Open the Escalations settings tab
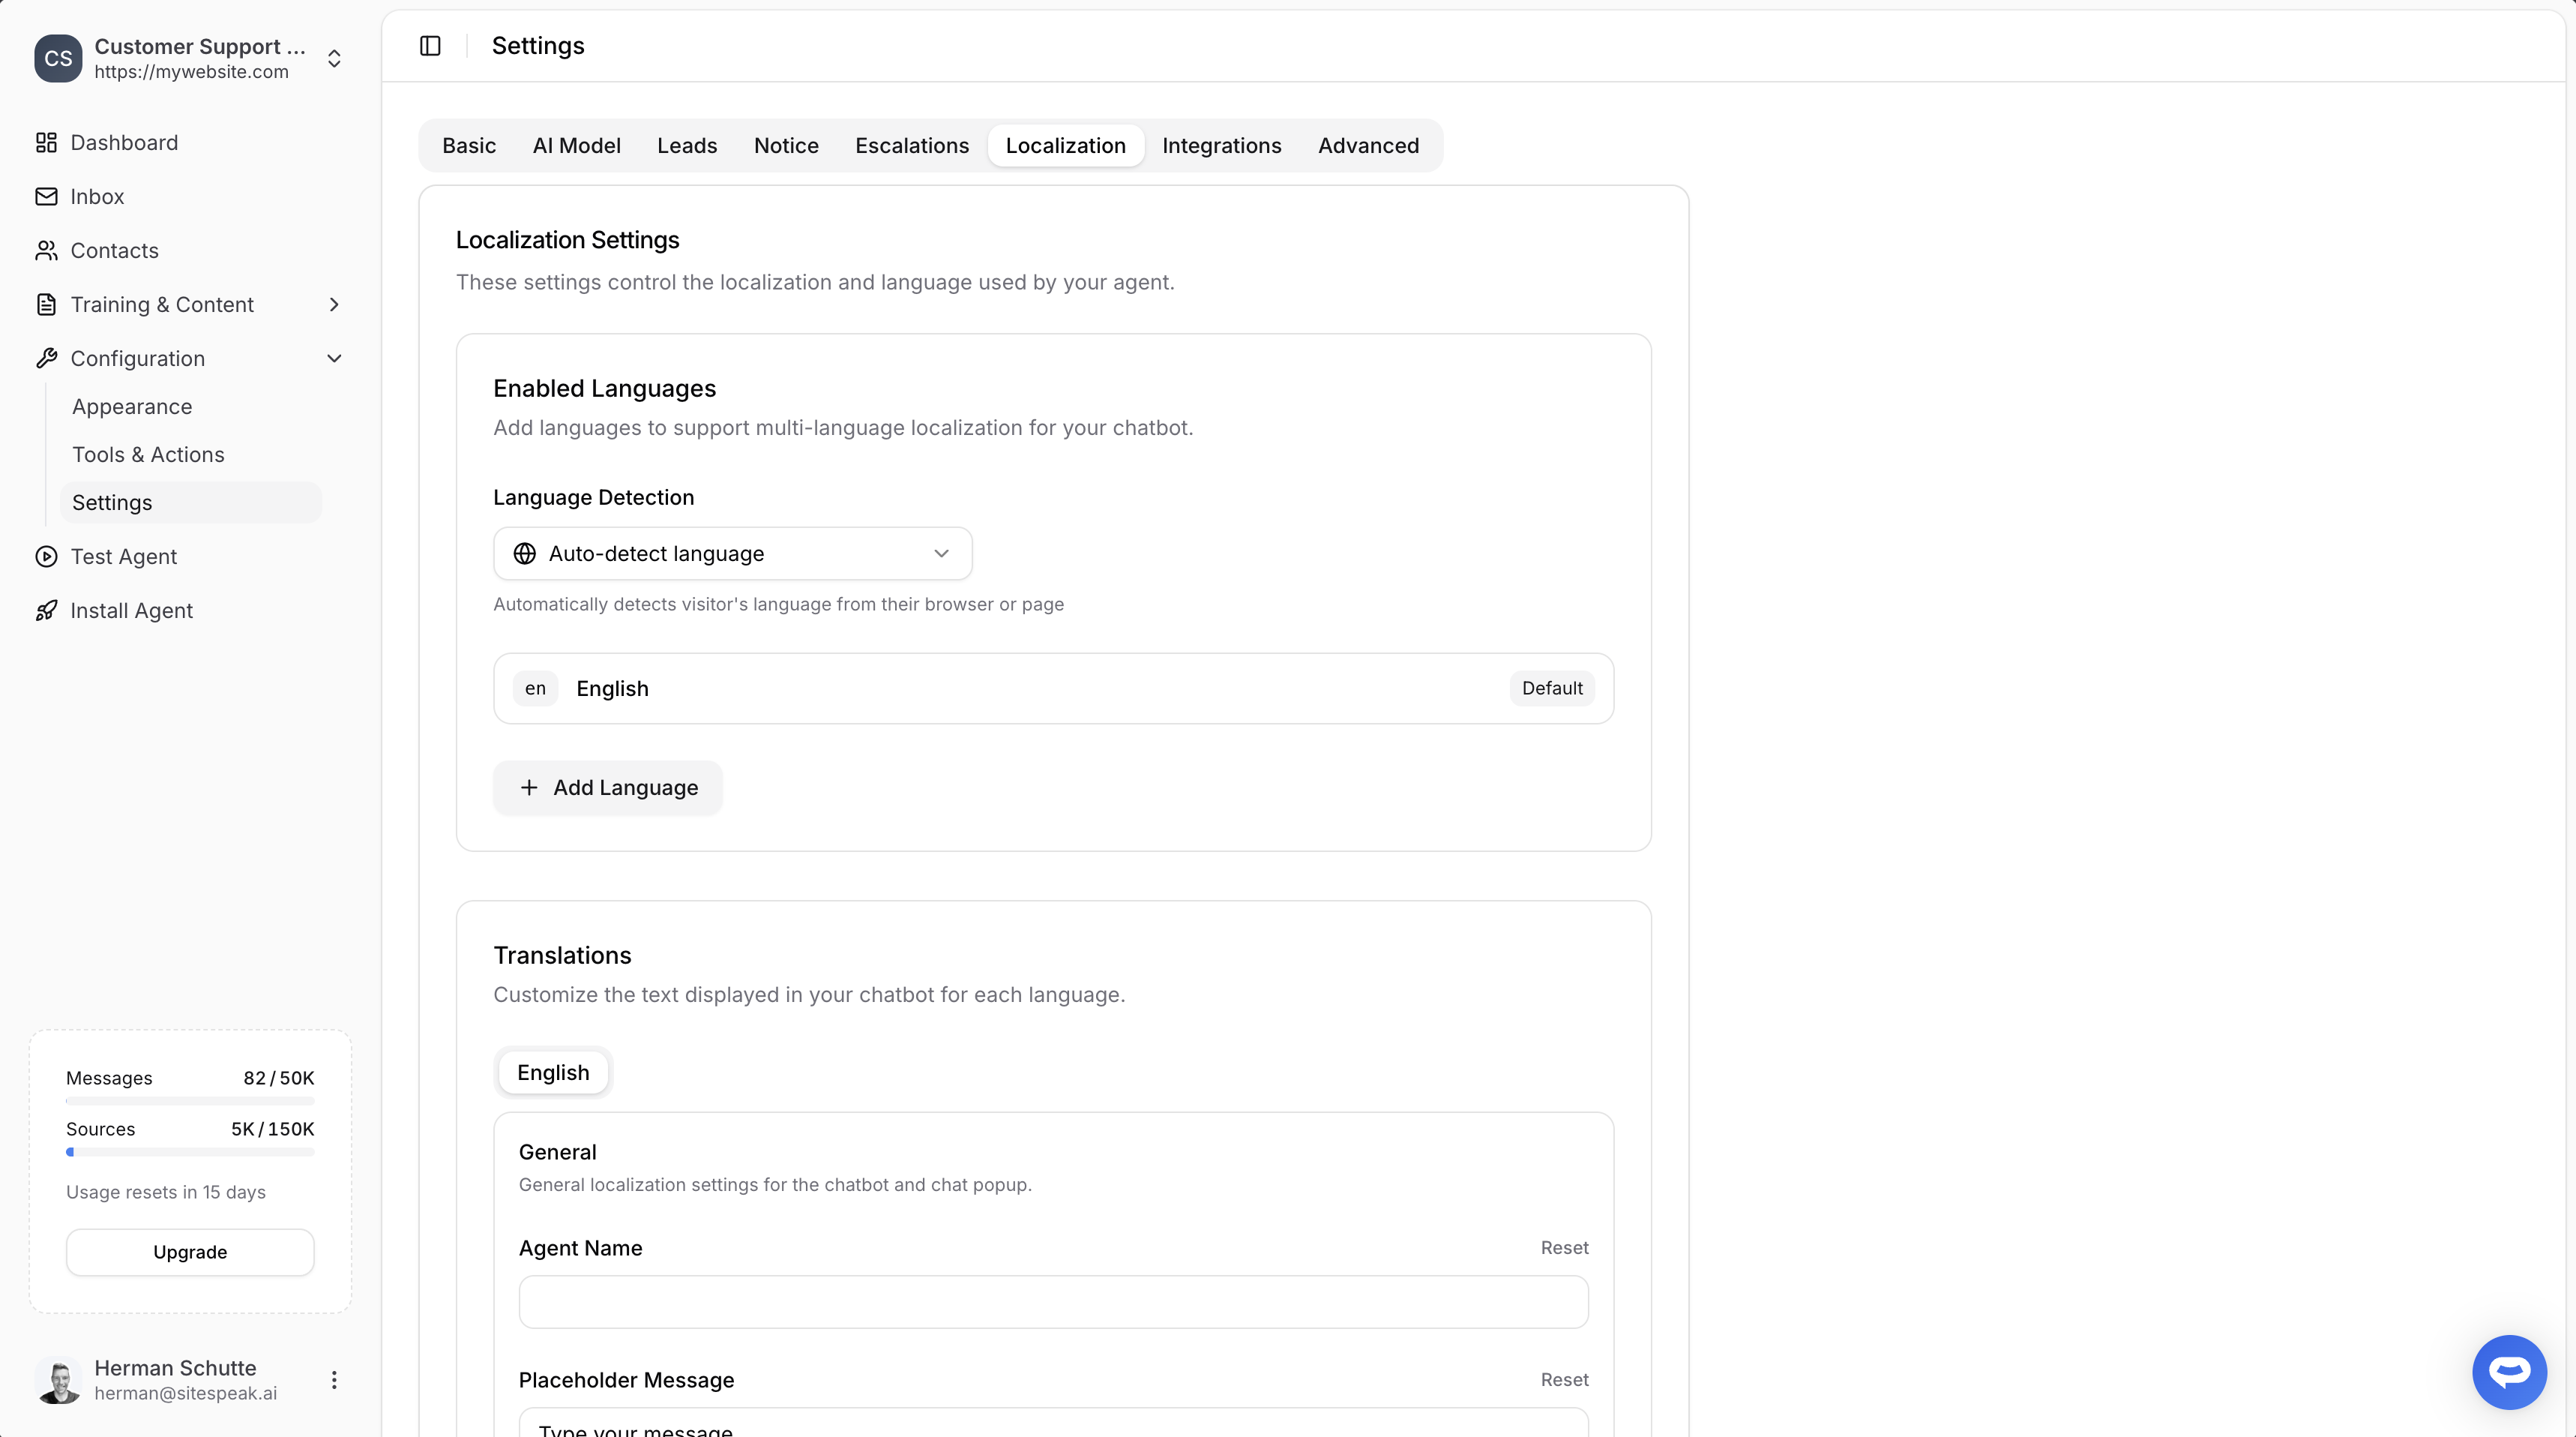The width and height of the screenshot is (2576, 1437). pos(911,145)
